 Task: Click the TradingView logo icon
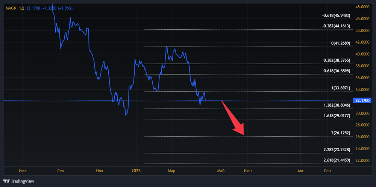(x=7, y=181)
